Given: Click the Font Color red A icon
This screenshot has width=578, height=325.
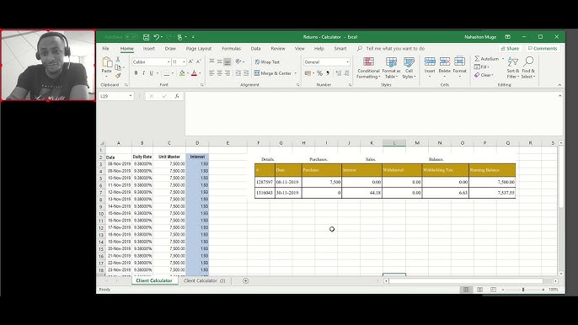Looking at the screenshot, I should tap(195, 73).
